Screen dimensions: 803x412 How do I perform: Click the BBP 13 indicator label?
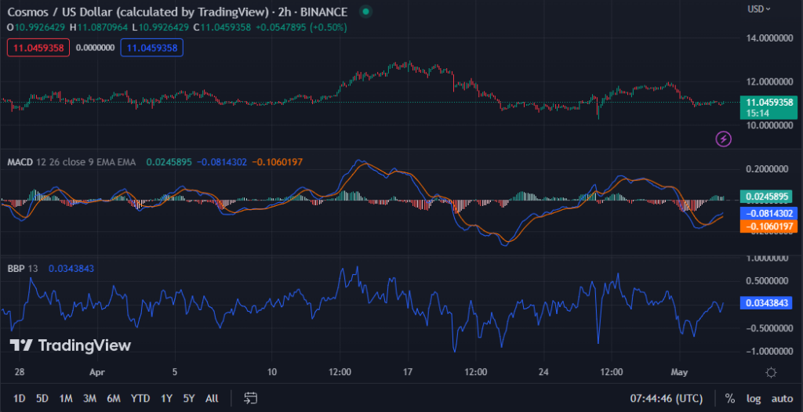(x=23, y=268)
